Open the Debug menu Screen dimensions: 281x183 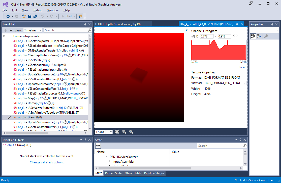coord(38,10)
